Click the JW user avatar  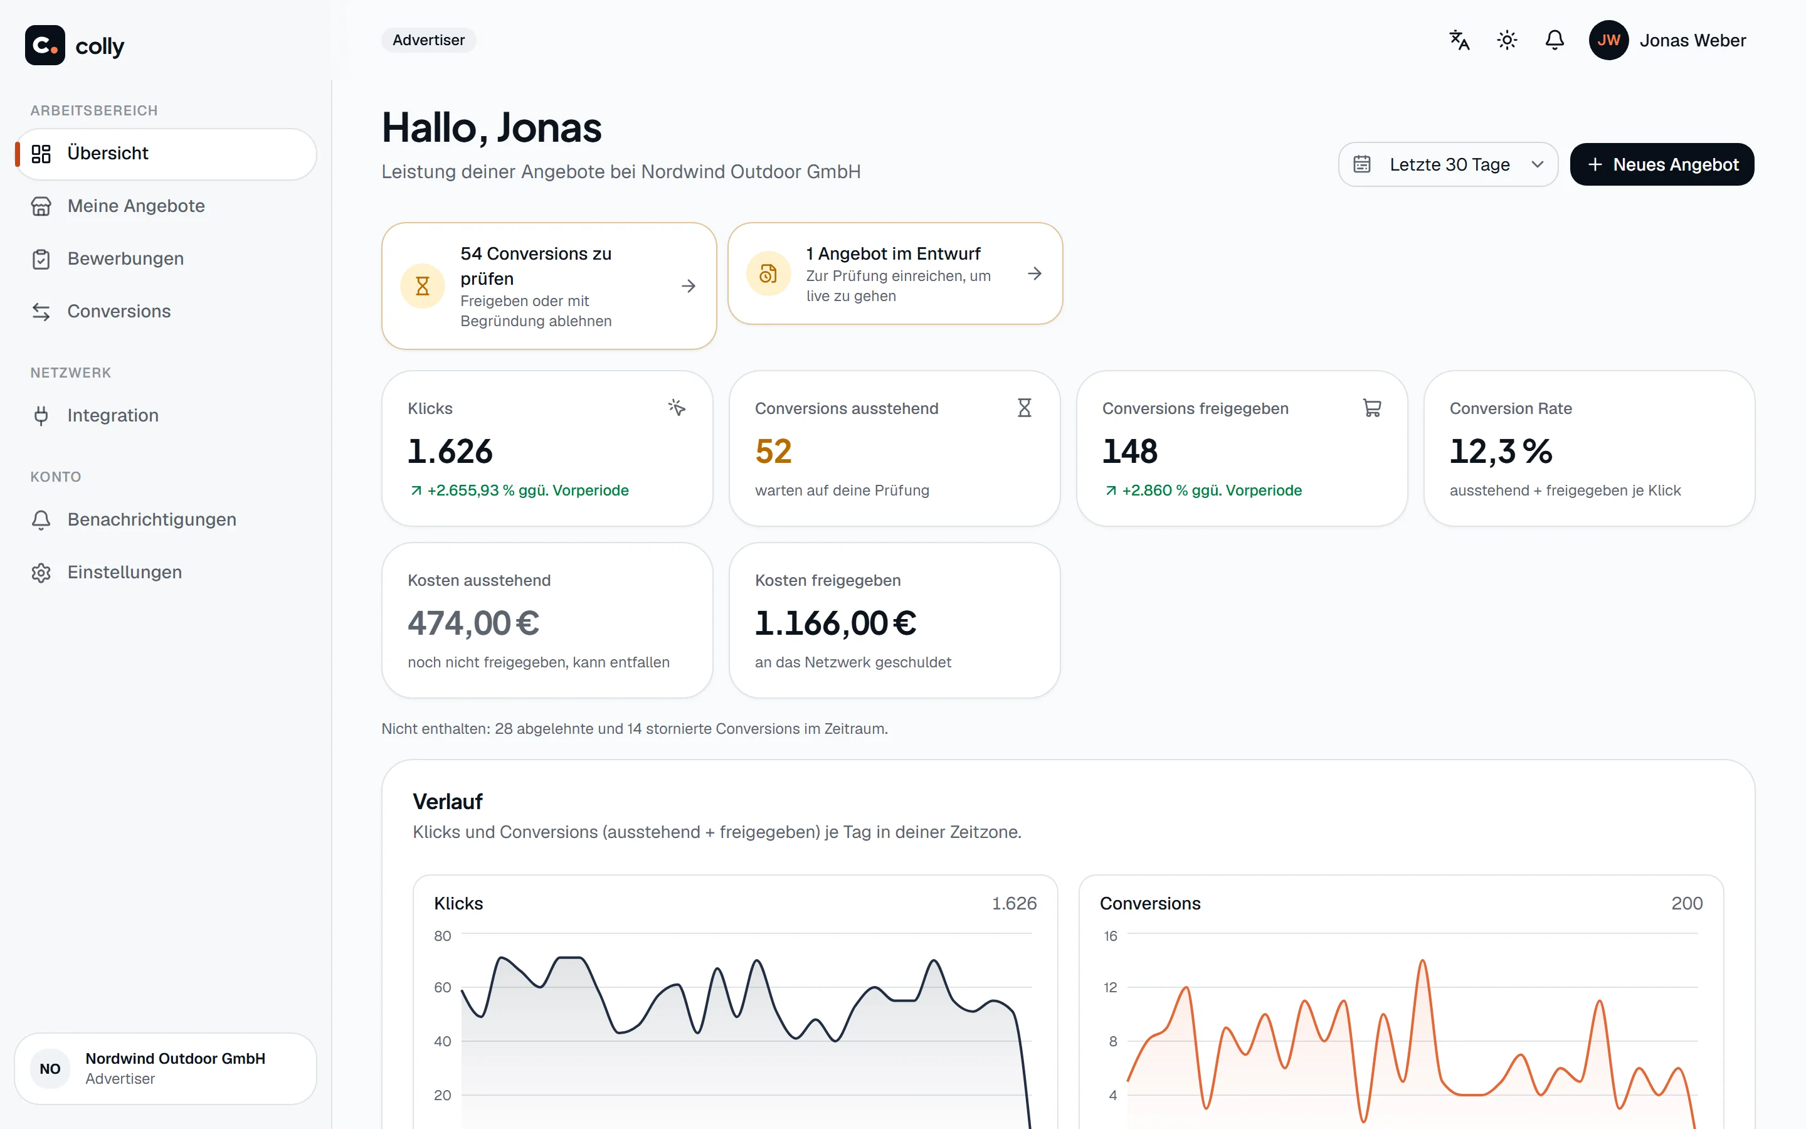tap(1608, 40)
